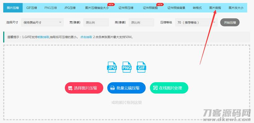The height and width of the screenshot is (123, 254).
Task: Expand the 压缩等级 dropdown
Action: pyautogui.click(x=196, y=22)
